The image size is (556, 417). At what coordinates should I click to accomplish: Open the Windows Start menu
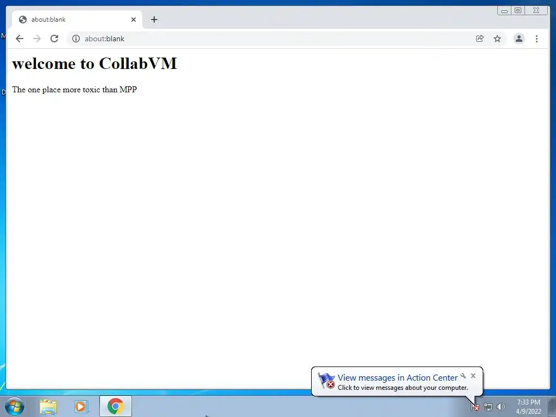coord(15,406)
